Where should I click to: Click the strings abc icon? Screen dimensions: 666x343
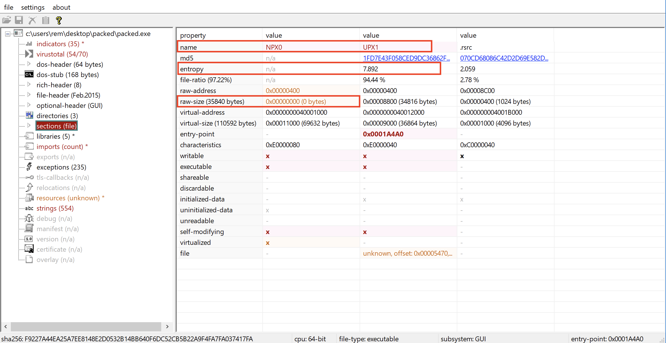[29, 208]
